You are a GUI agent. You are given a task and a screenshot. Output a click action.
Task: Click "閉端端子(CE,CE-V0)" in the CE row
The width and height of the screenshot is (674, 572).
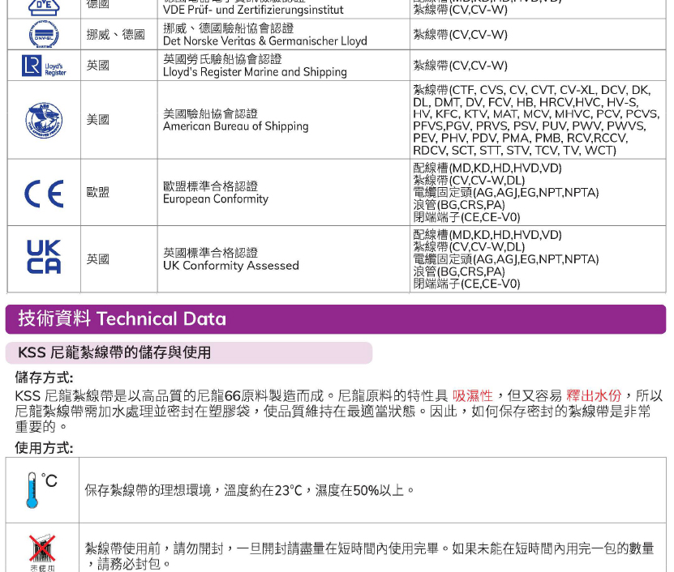point(467,217)
